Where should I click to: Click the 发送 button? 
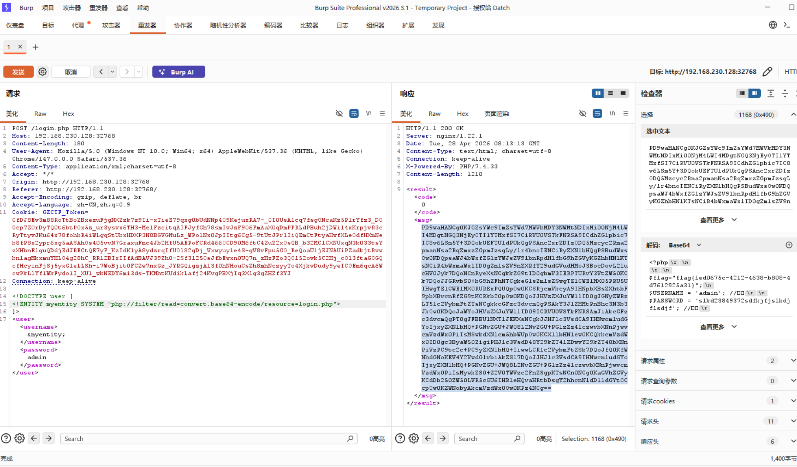[18, 72]
